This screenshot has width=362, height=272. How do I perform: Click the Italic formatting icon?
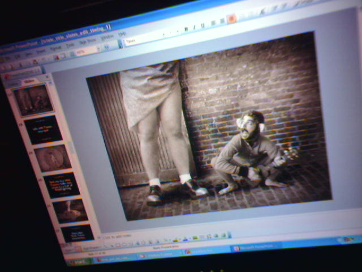point(194,27)
